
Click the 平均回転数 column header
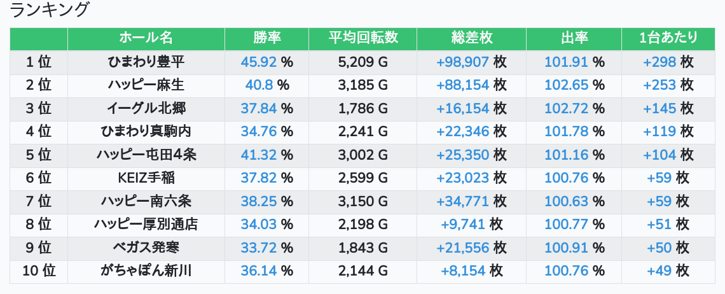coord(362,38)
